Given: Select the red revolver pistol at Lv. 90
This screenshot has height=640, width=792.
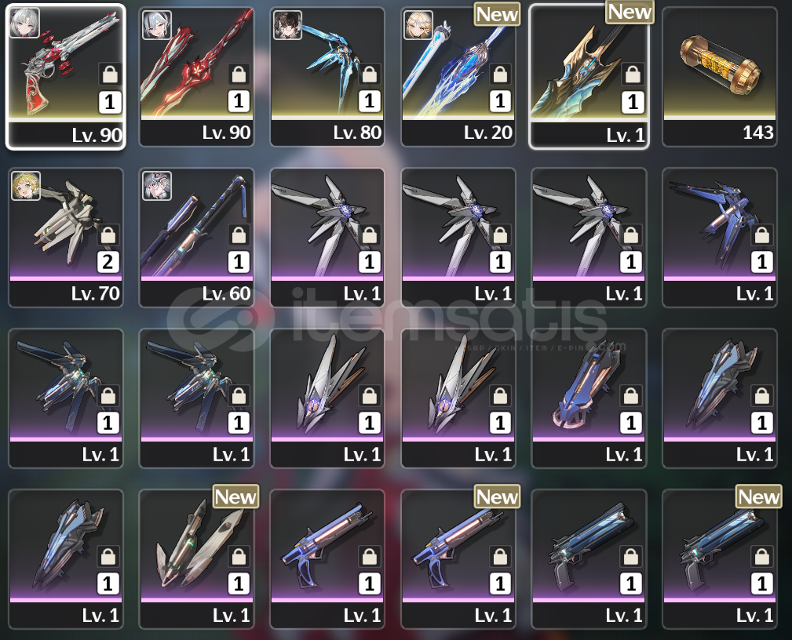Looking at the screenshot, I should click(66, 77).
